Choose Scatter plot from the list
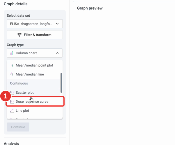Viewport: 175px width, 145px height. coord(33,92)
